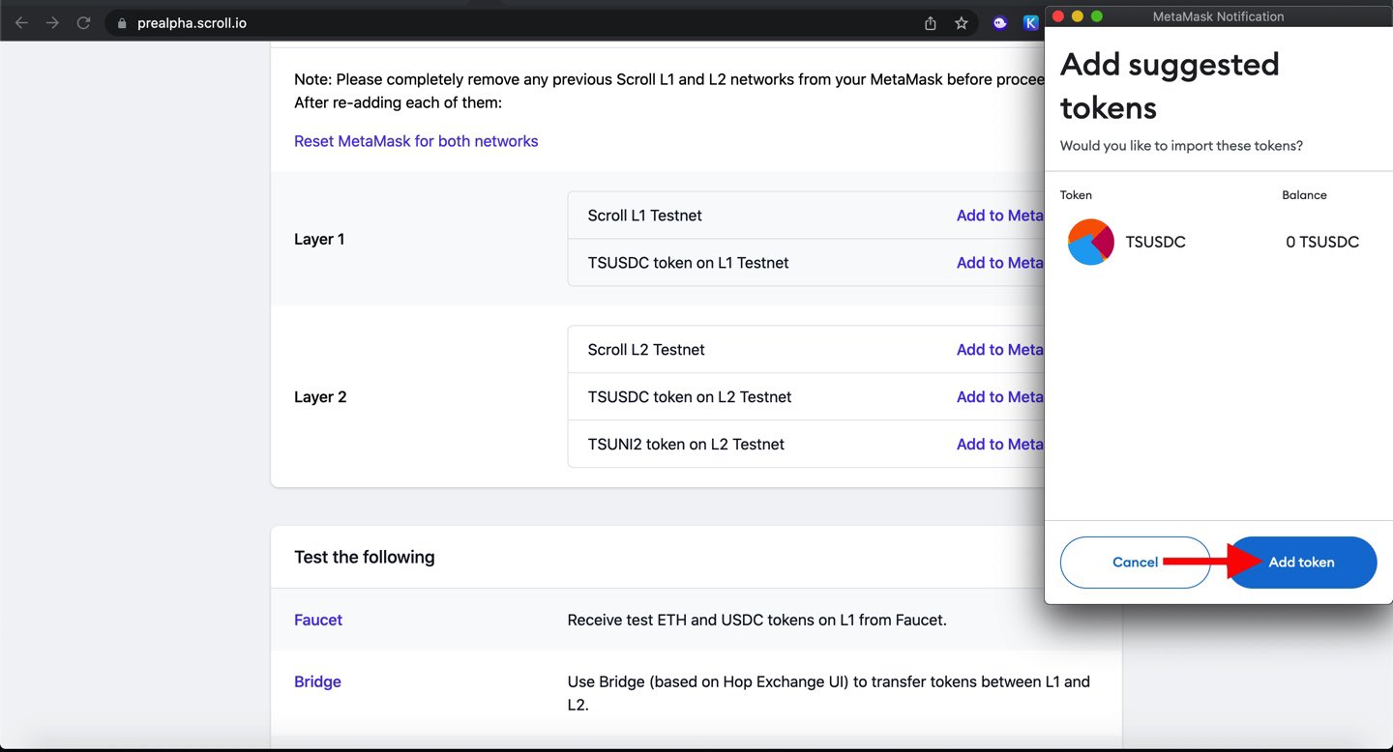Confirm with the Add token button
This screenshot has height=752, width=1393.
[1301, 562]
